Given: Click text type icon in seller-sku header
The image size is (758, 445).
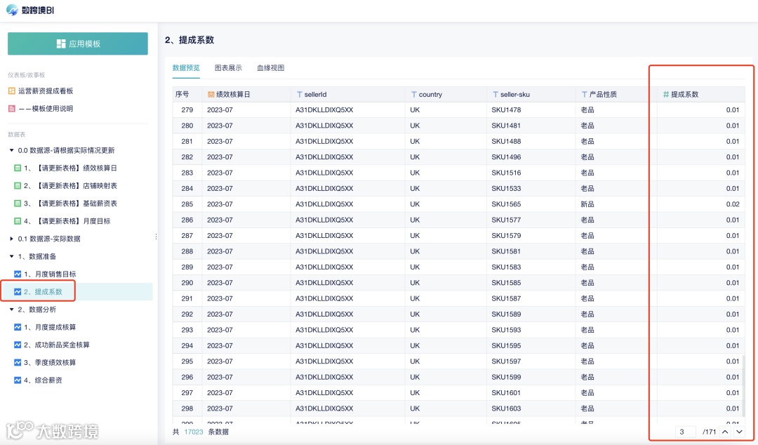Looking at the screenshot, I should pyautogui.click(x=496, y=94).
